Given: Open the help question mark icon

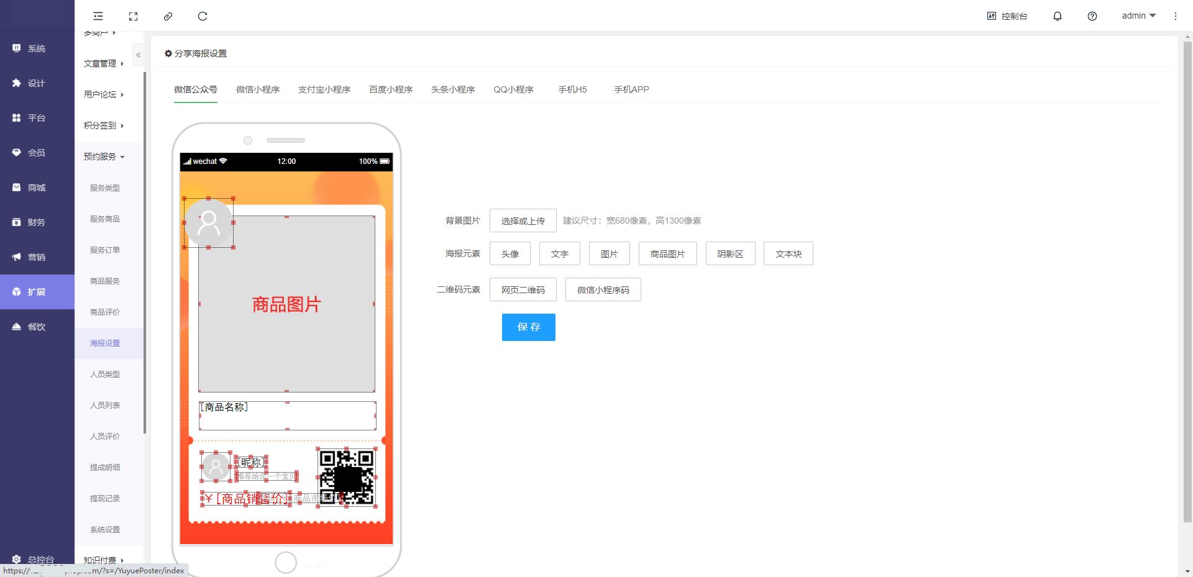Looking at the screenshot, I should pyautogui.click(x=1092, y=16).
